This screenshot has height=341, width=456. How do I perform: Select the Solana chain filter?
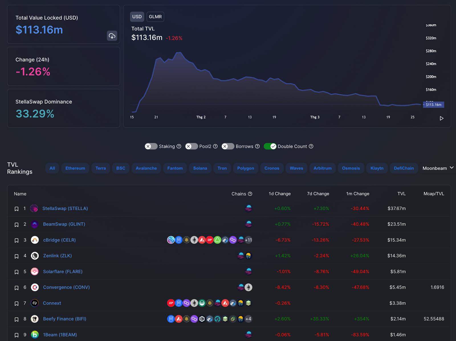[x=200, y=168]
